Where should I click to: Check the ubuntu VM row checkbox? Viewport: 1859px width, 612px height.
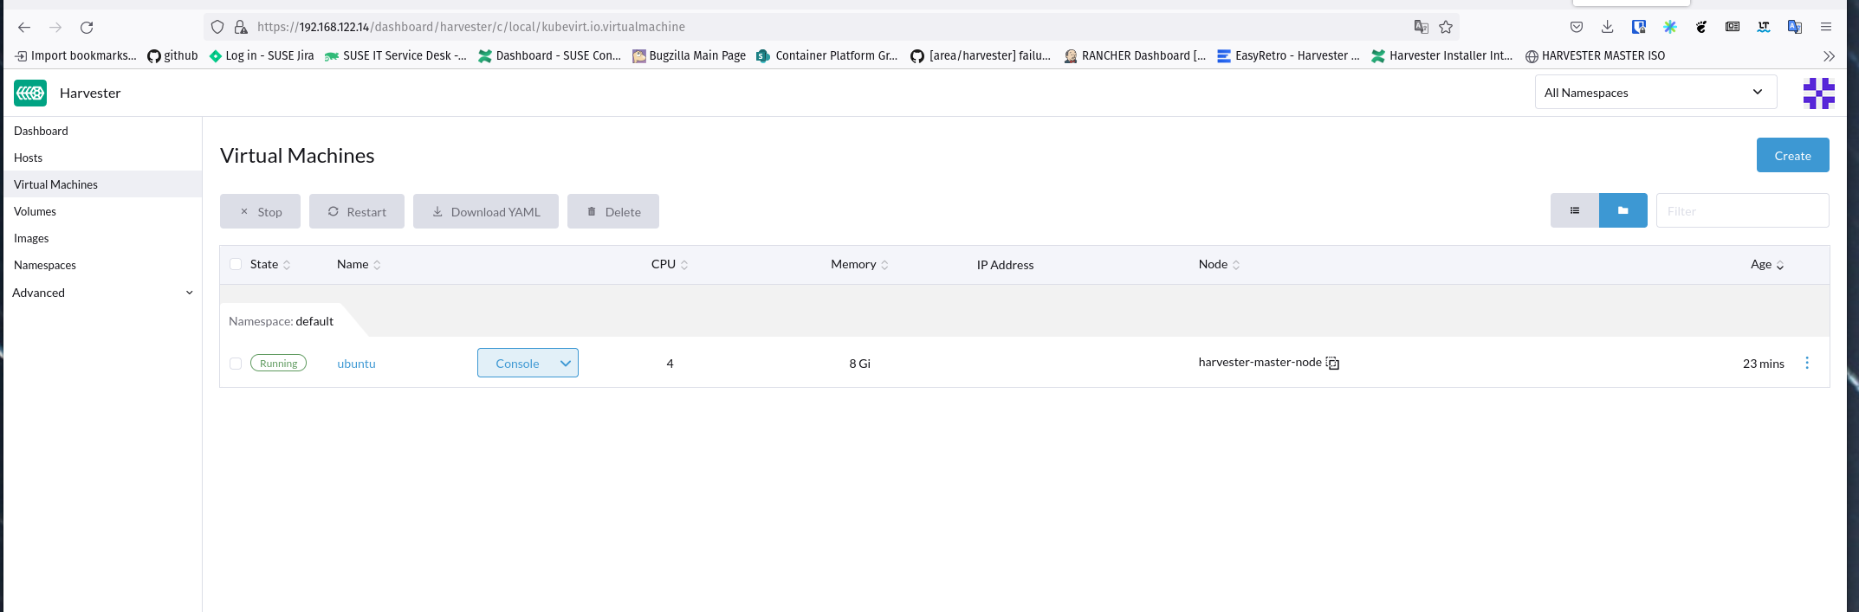236,364
